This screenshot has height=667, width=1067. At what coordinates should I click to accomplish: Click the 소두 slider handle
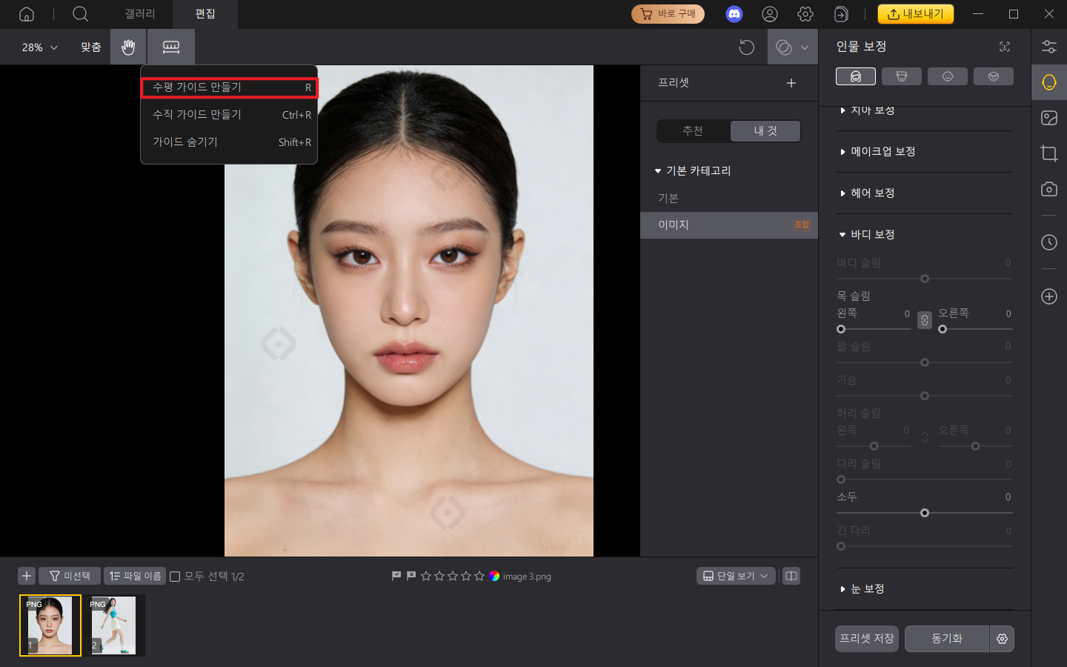(x=924, y=513)
